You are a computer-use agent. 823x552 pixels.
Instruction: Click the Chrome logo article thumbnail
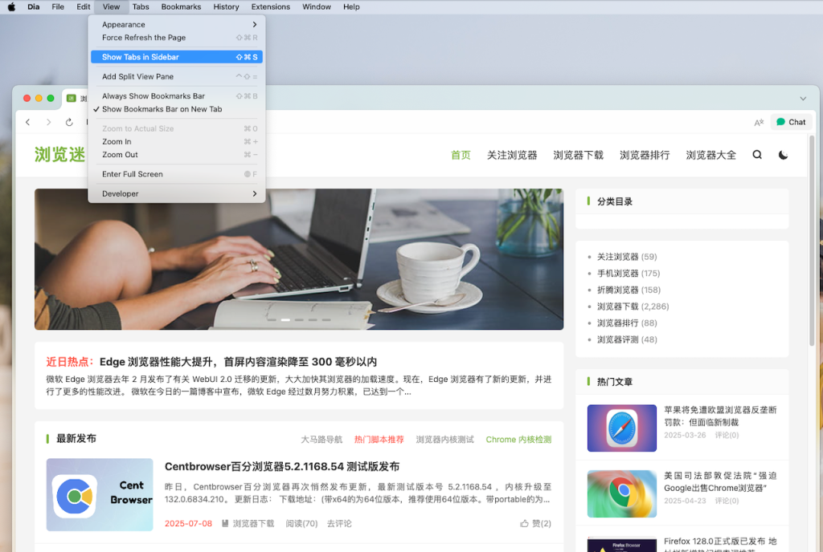click(x=621, y=493)
